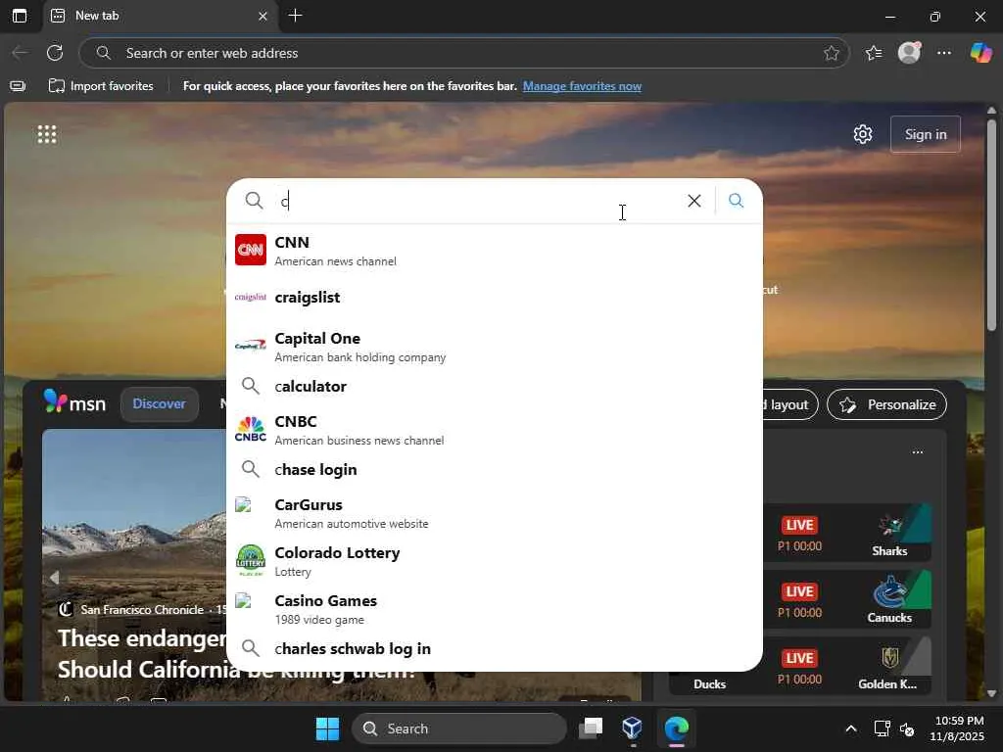Choose the Casino Games suggestion
Screen dimensions: 1003x752
click(x=495, y=609)
